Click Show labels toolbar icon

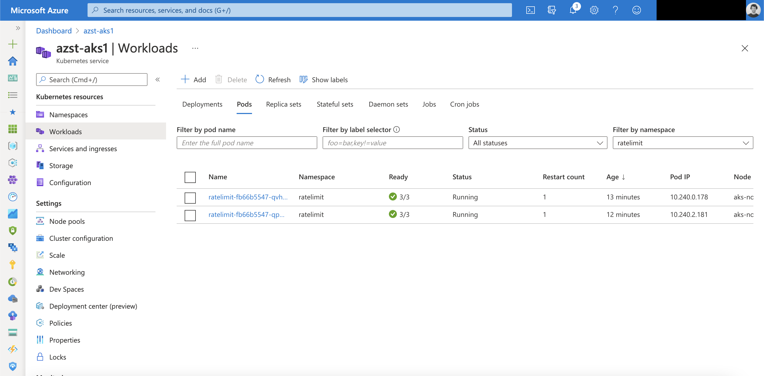pos(303,80)
